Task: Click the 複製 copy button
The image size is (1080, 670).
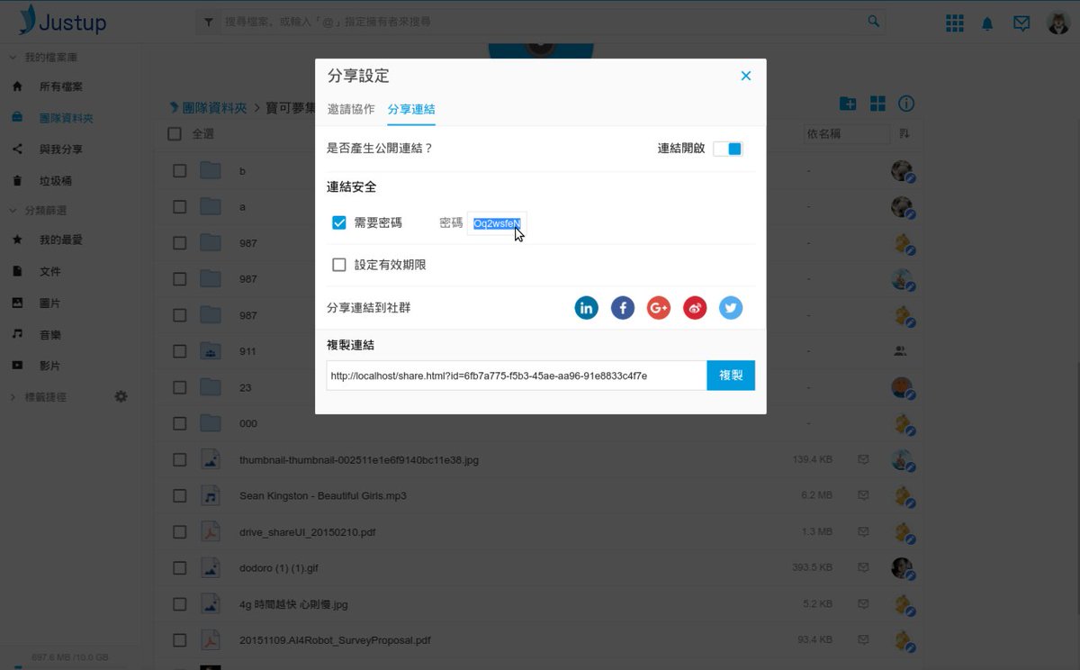Action: point(731,375)
